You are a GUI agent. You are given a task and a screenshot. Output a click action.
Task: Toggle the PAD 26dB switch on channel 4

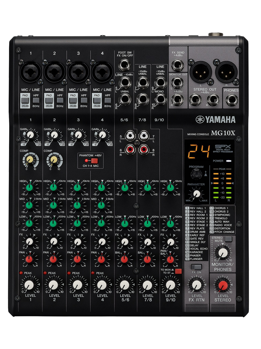tap(97, 101)
